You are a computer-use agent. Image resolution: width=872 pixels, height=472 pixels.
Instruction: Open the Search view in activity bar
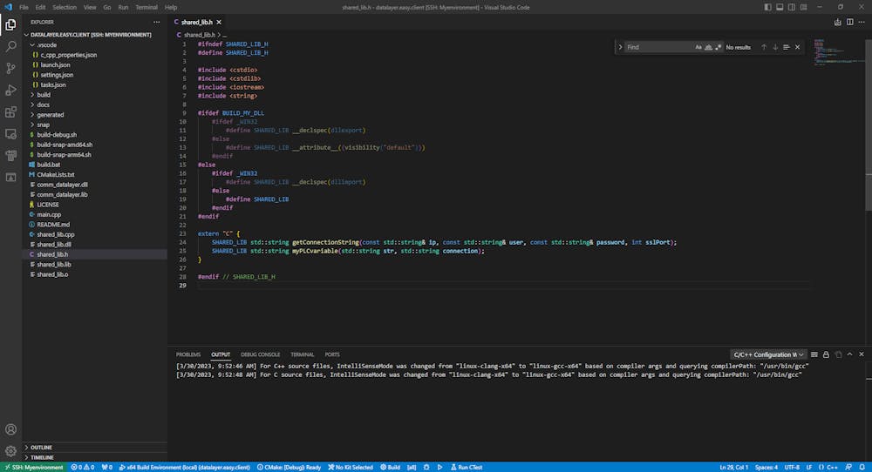point(10,46)
